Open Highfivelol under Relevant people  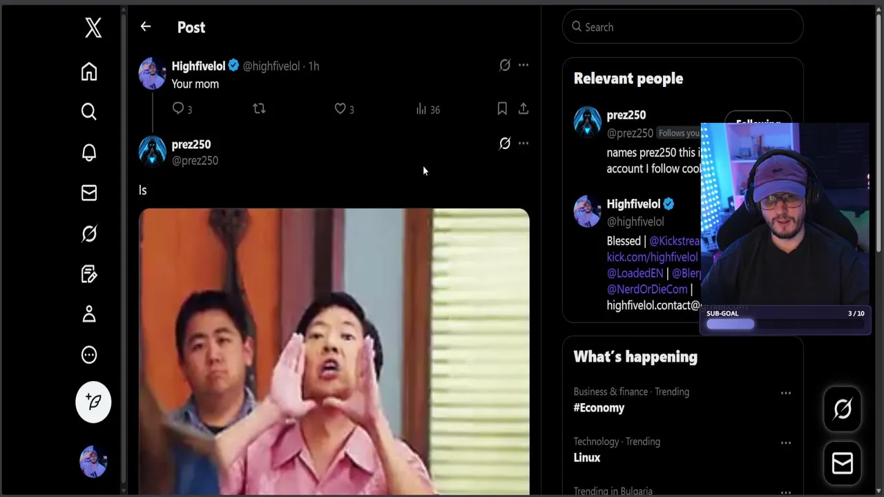pyautogui.click(x=633, y=204)
